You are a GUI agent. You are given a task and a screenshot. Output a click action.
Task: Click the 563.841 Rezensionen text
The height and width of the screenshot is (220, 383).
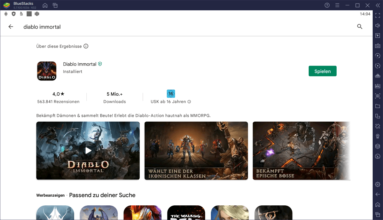pos(58,102)
